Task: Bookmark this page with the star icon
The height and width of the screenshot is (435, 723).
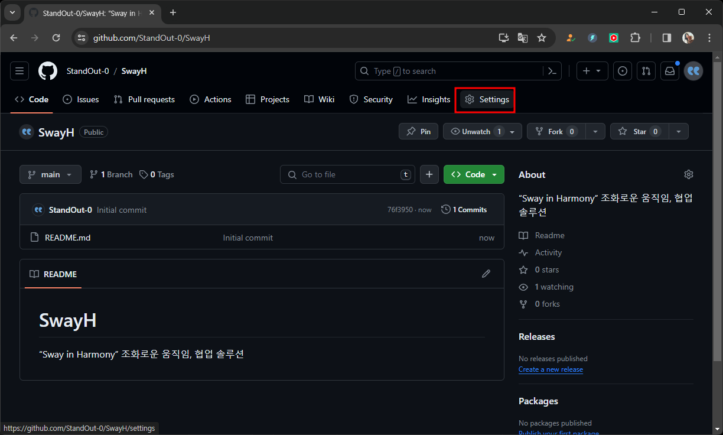Action: 542,38
